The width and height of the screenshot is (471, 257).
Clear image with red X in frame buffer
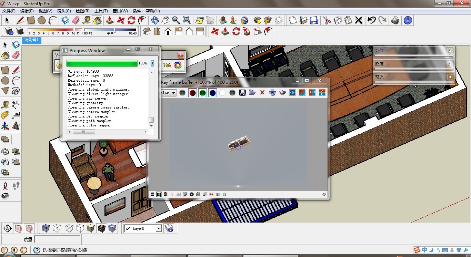coord(262,93)
